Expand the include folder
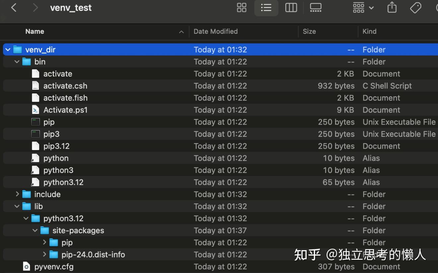This screenshot has width=438, height=273. pyautogui.click(x=17, y=194)
